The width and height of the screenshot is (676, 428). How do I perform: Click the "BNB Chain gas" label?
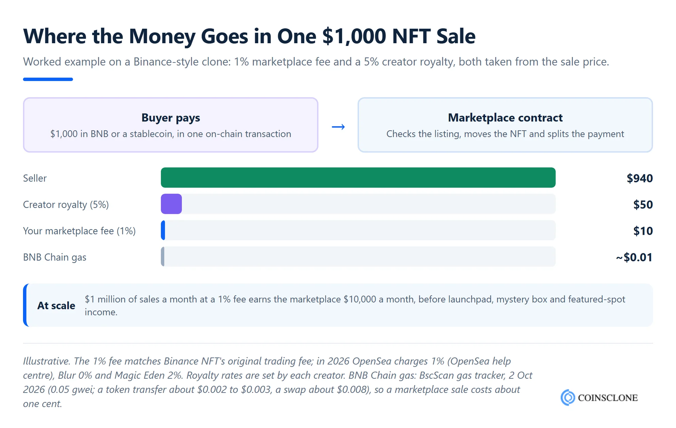coord(55,257)
